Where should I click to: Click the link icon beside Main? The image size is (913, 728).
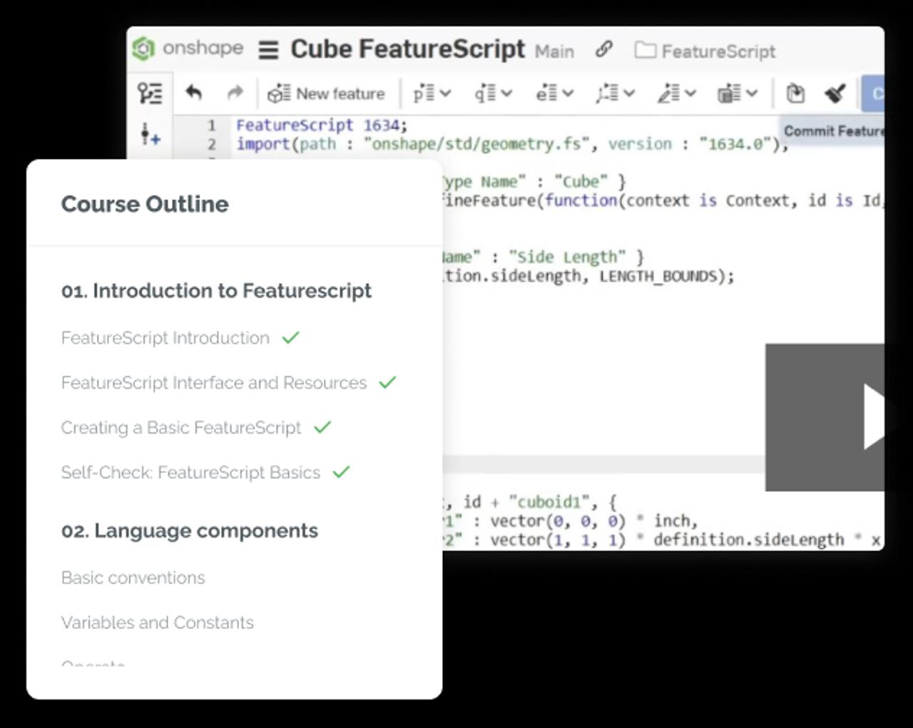click(x=603, y=49)
